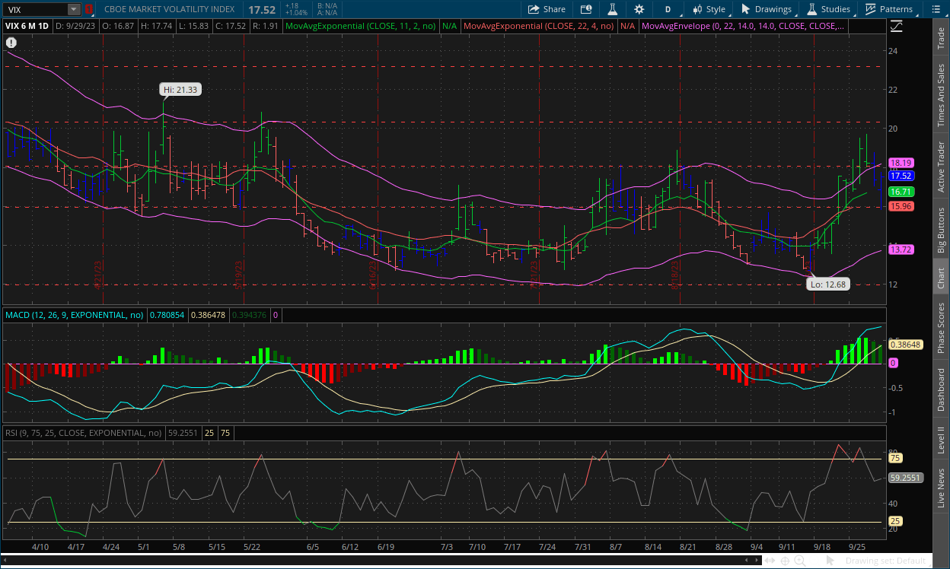Viewport: 950px width, 569px height.
Task: Click the Share button in the toolbar
Action: point(547,9)
